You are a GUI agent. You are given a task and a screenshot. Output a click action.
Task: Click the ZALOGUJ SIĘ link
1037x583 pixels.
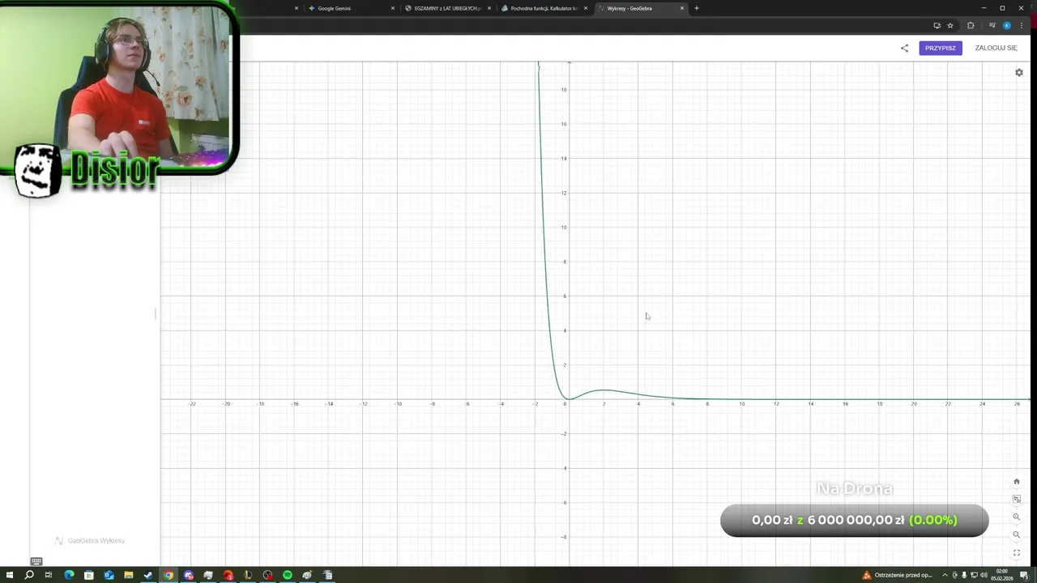996,48
